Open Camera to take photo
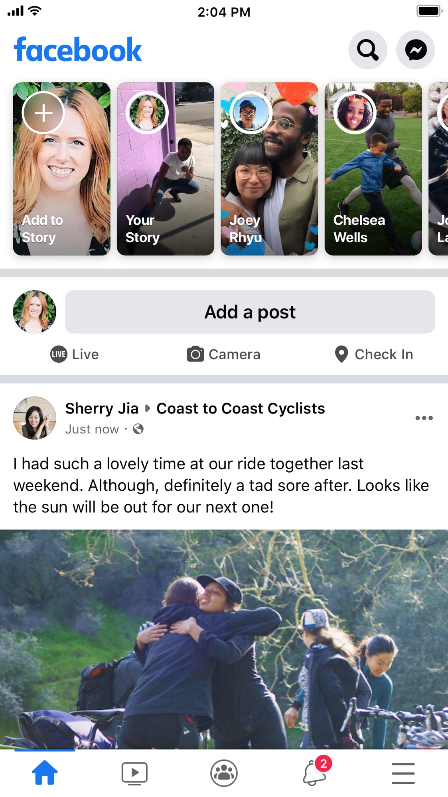This screenshot has width=448, height=797. 223,354
